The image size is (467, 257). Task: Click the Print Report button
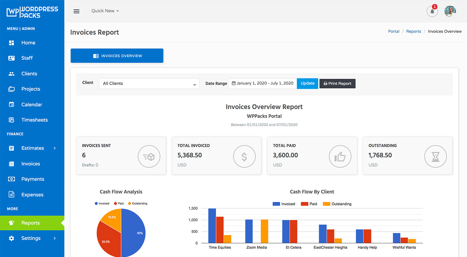337,83
